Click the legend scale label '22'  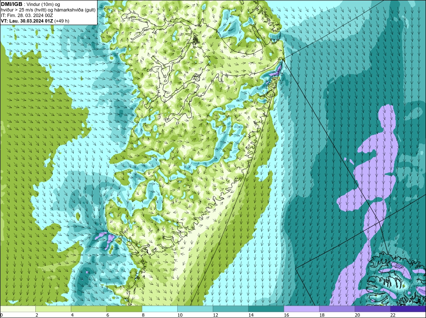pyautogui.click(x=393, y=315)
